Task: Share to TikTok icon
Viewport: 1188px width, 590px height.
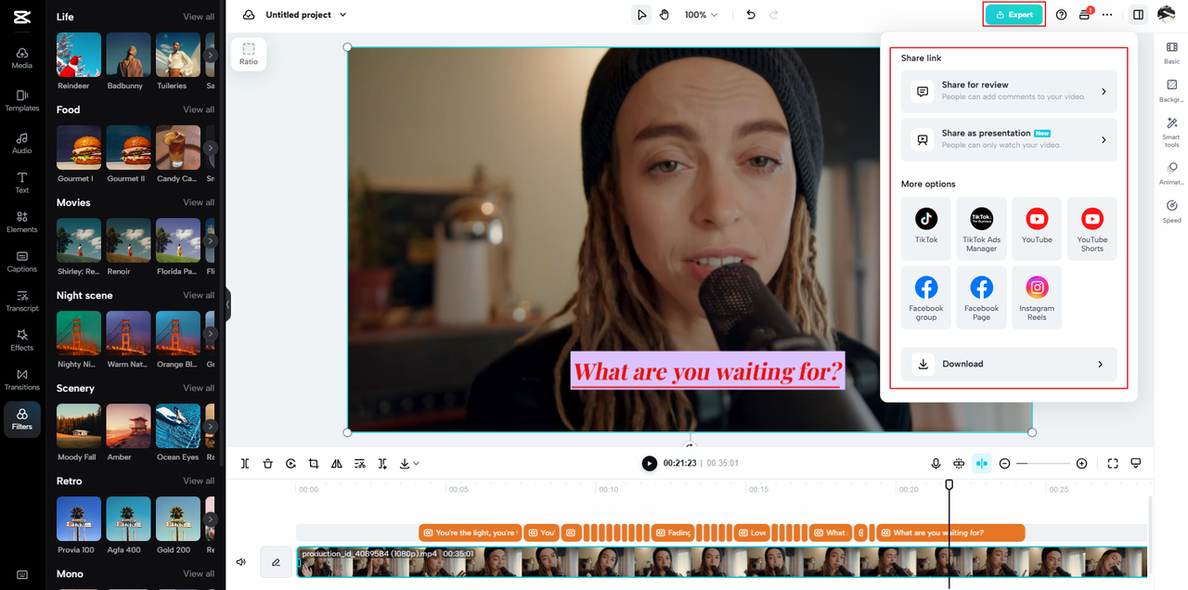Action: pos(925,227)
